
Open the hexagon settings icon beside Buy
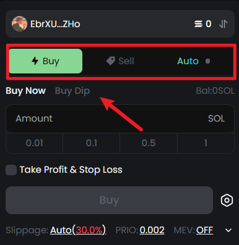coord(227,200)
